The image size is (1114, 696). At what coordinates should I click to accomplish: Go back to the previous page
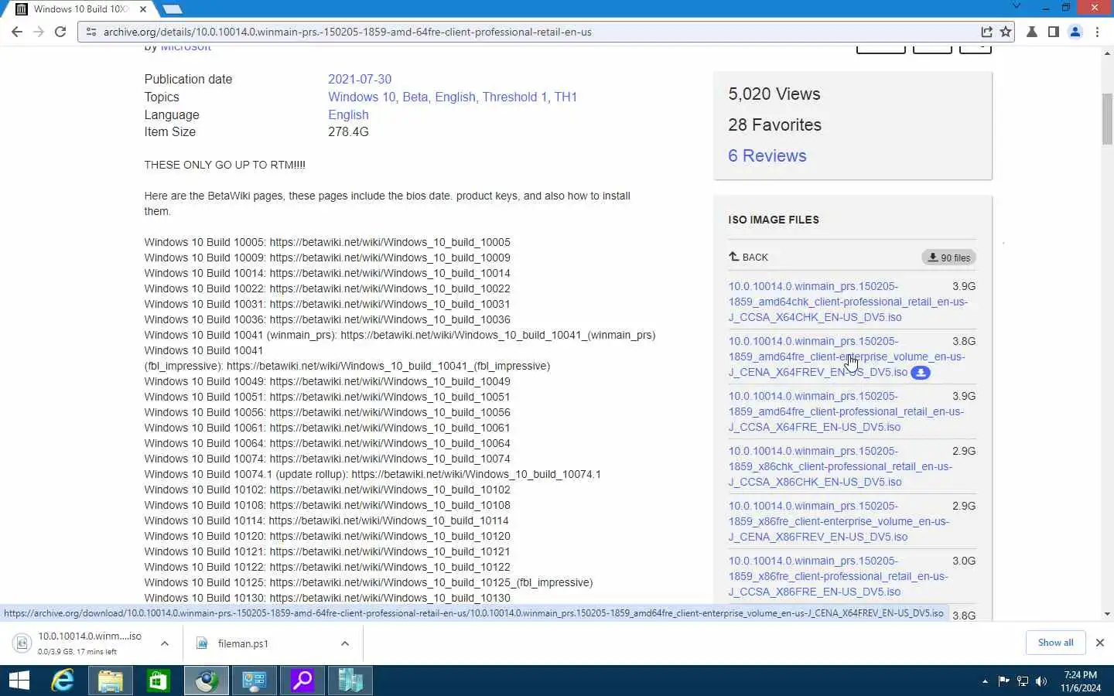point(17,32)
